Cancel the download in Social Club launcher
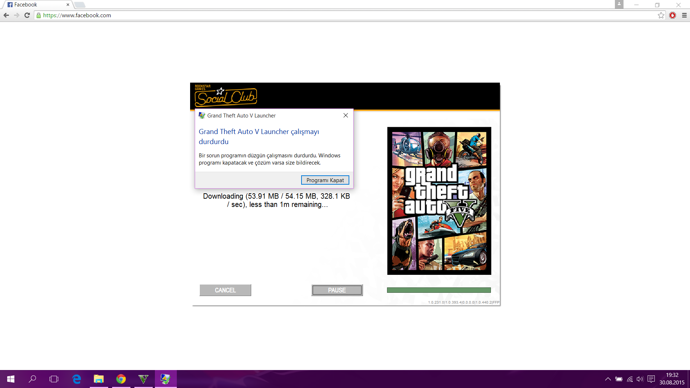The image size is (690, 388). [225, 290]
